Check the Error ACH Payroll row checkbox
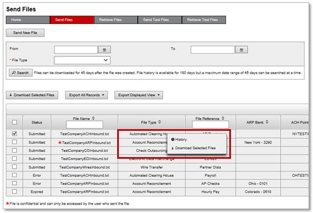 15,175
